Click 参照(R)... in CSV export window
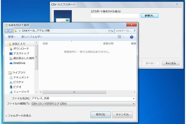The image size is (186, 124). coord(150,16)
